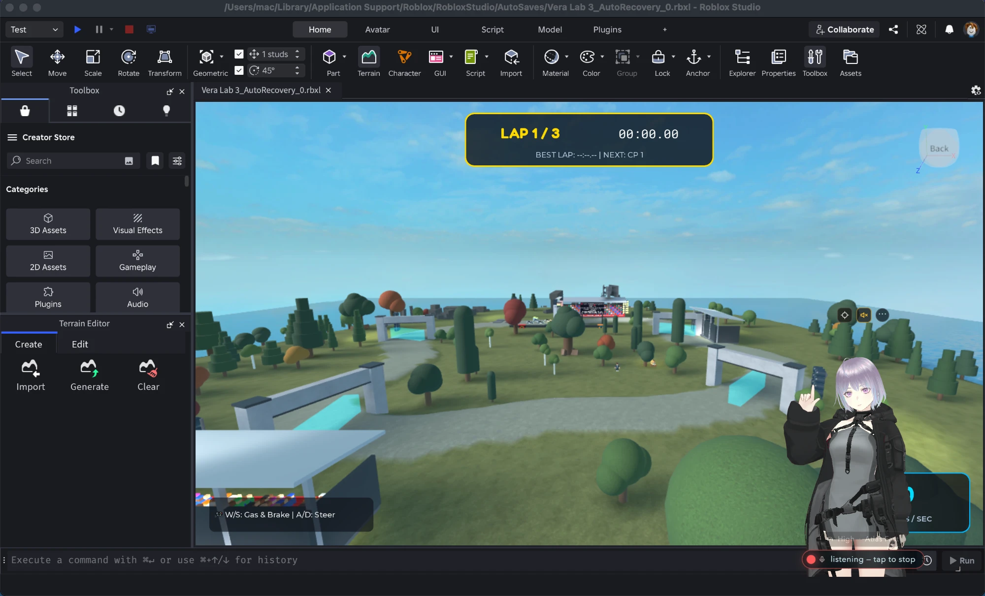Switch to the Terrain Editor Edit tab
The image size is (985, 596).
(80, 344)
